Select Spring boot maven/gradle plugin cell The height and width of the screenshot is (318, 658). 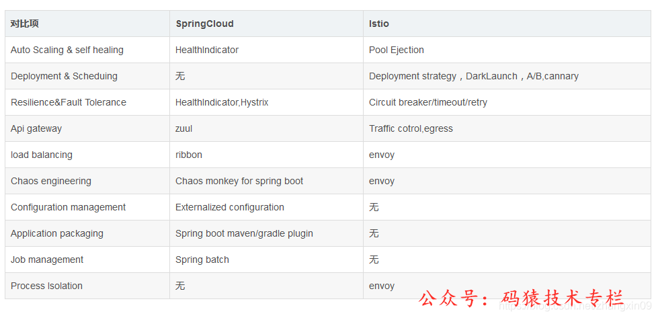pyautogui.click(x=266, y=233)
